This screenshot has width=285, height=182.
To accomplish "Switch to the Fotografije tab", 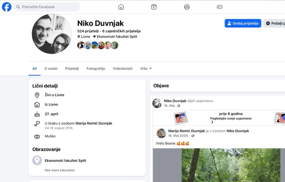I will 96,69.
